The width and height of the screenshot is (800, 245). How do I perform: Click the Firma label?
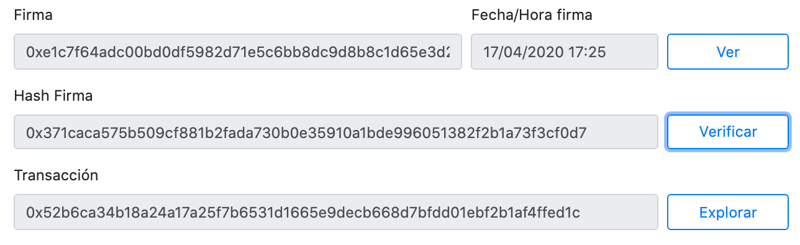click(x=33, y=16)
